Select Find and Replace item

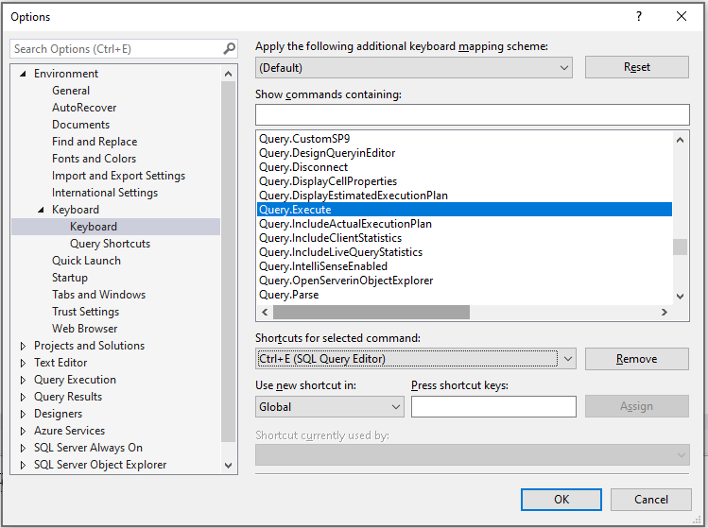click(95, 142)
